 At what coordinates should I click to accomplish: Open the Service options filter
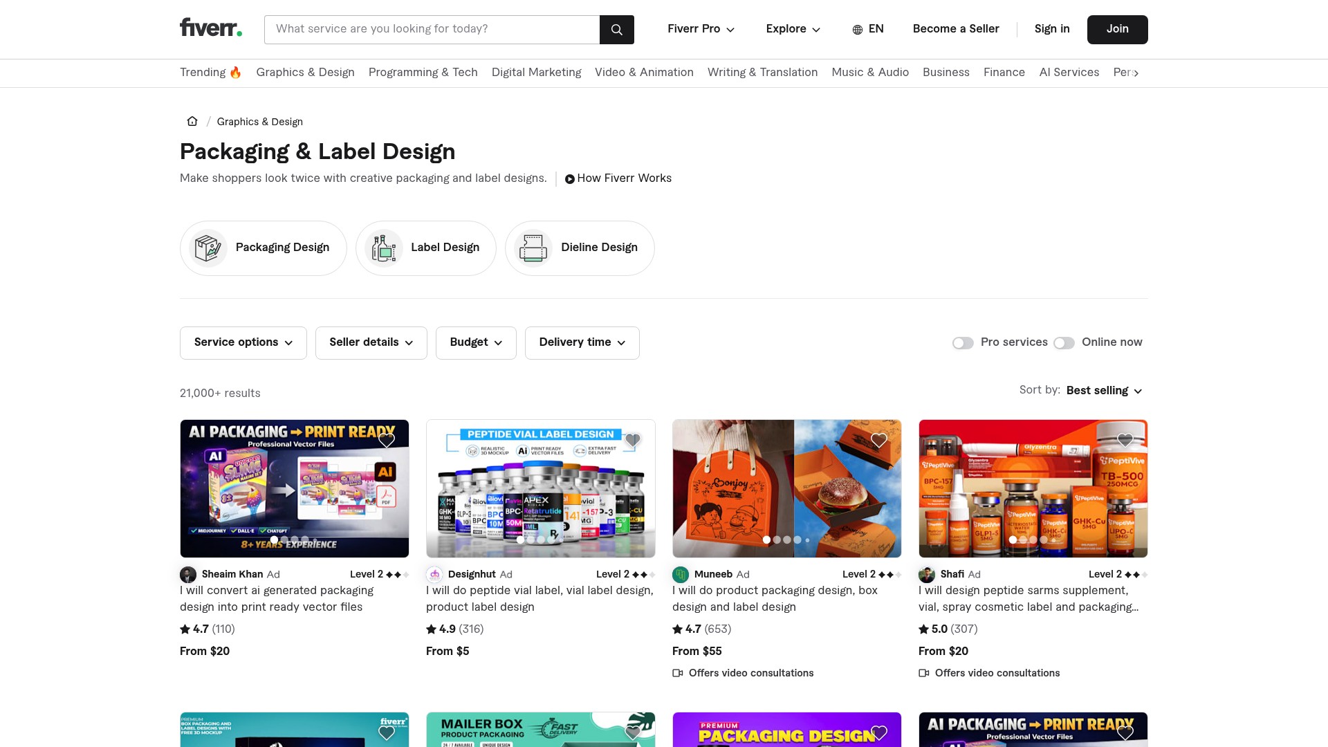(x=243, y=343)
